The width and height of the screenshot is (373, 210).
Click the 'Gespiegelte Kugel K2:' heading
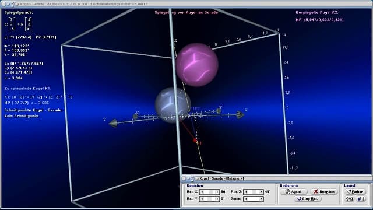(317, 13)
